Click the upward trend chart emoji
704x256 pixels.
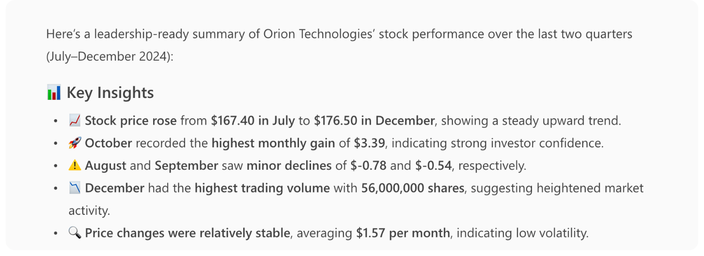[75, 121]
